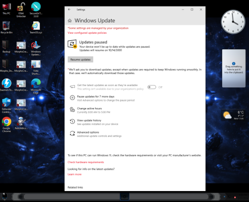
Task: Open Advanced options for updates
Action: point(96,134)
